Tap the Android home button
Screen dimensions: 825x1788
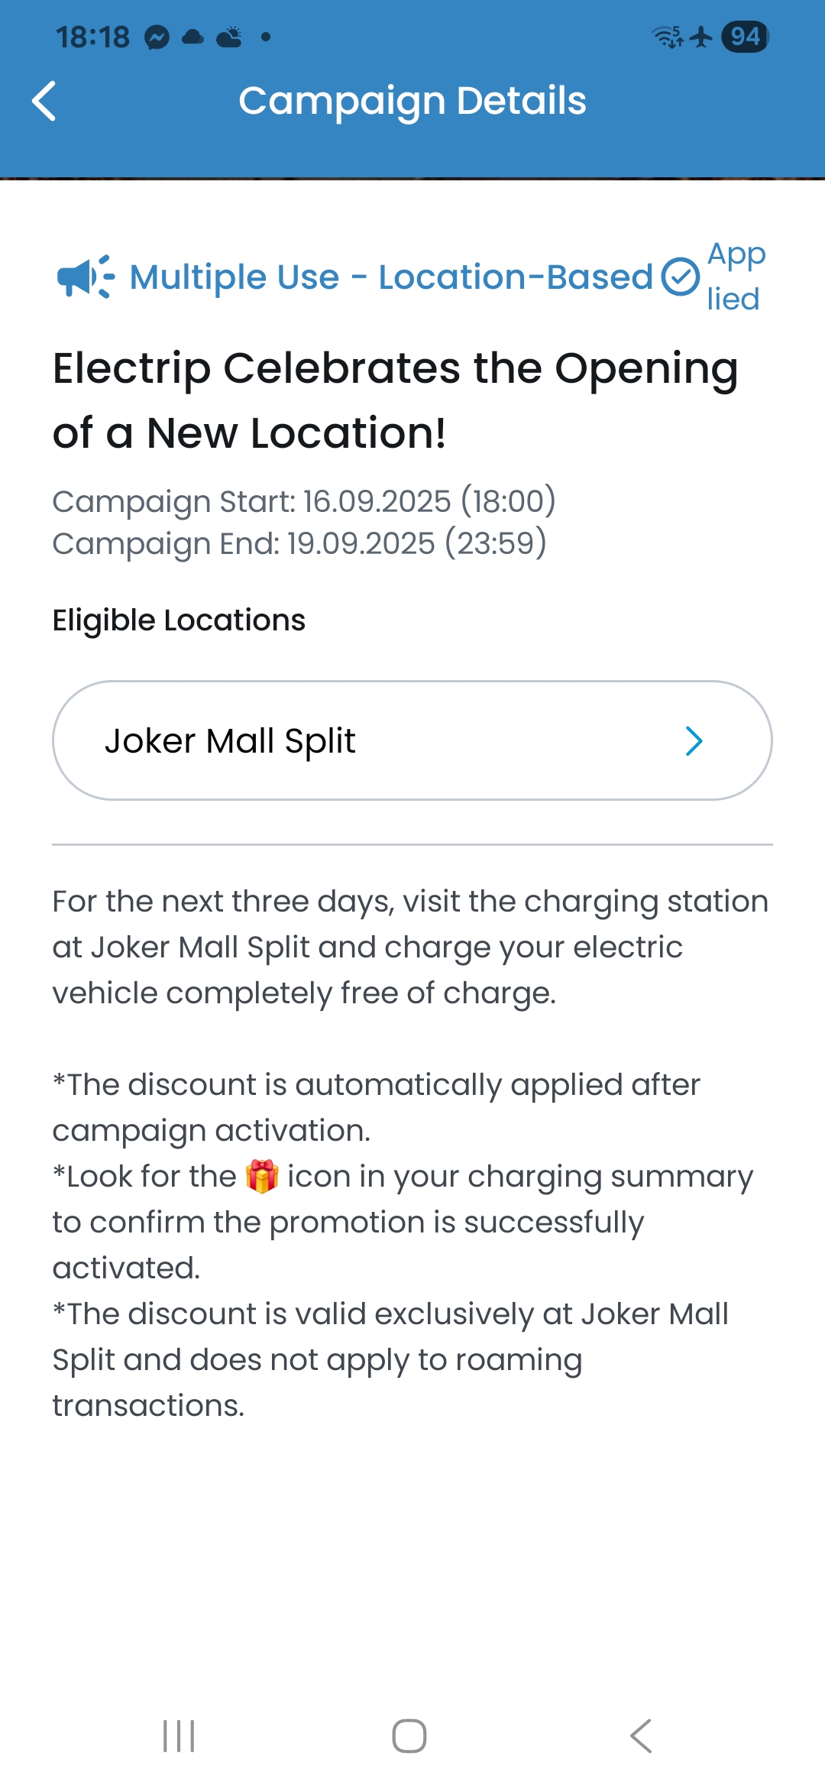tap(409, 1736)
